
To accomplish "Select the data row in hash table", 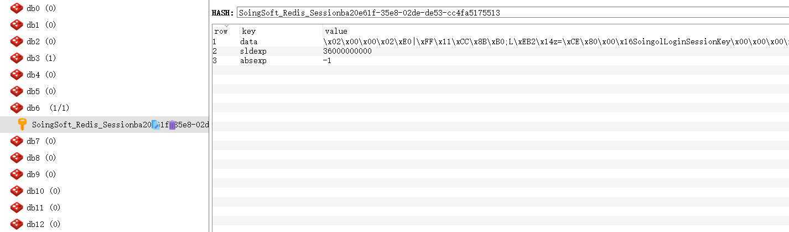I will click(x=500, y=42).
